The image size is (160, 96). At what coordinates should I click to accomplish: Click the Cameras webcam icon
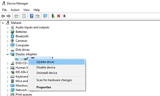[x=12, y=41]
